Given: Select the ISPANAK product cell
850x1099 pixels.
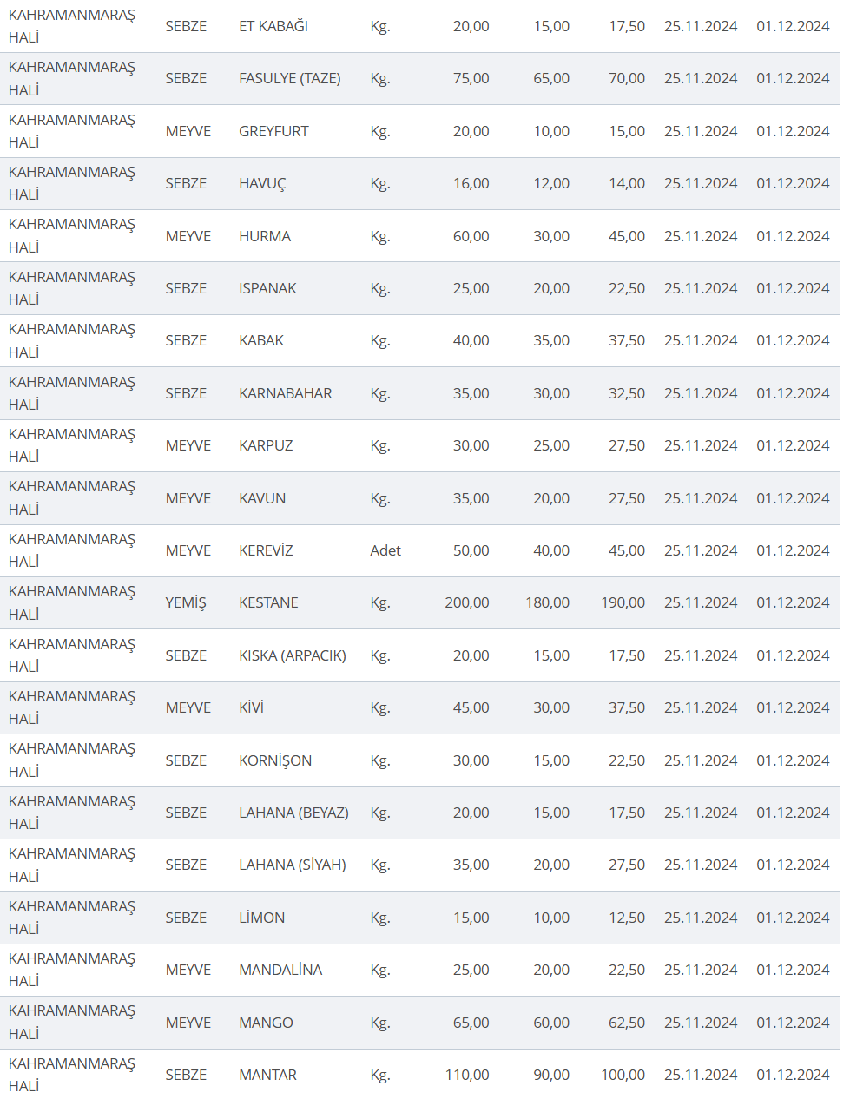Looking at the screenshot, I should click(x=267, y=288).
